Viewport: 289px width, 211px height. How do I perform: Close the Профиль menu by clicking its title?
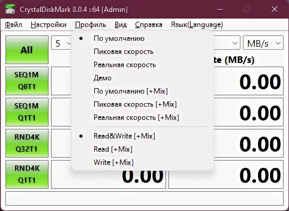[x=91, y=25]
